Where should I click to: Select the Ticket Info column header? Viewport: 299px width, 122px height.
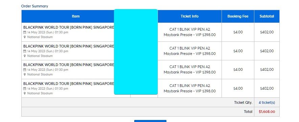(189, 16)
